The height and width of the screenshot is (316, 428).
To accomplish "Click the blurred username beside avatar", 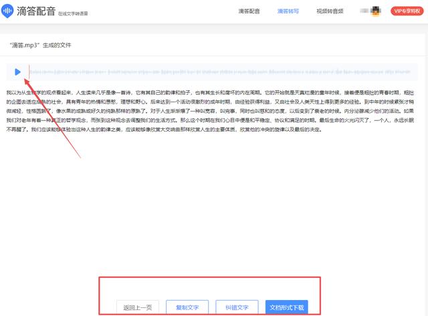I will tap(365, 11).
